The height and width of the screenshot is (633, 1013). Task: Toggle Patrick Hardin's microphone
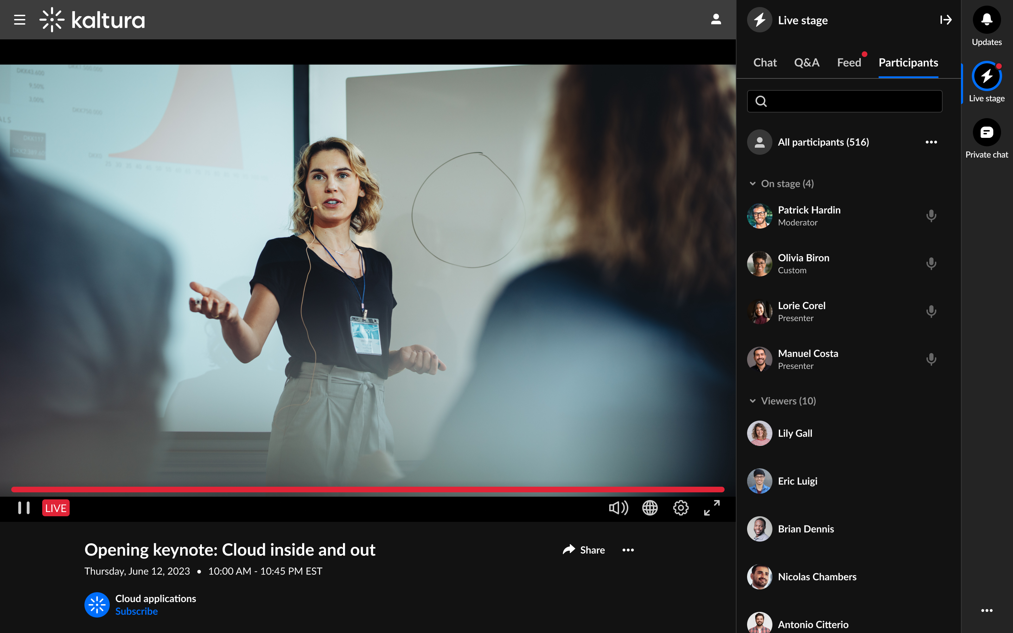(x=931, y=216)
